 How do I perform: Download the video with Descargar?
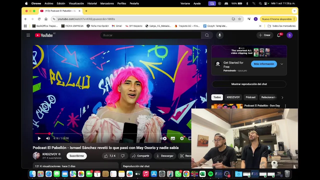pyautogui.click(x=165, y=156)
